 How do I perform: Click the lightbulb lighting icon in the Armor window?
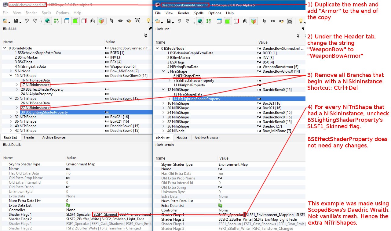click(301, 21)
